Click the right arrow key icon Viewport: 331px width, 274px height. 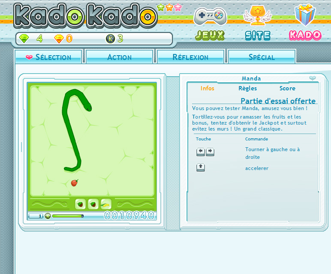point(210,152)
